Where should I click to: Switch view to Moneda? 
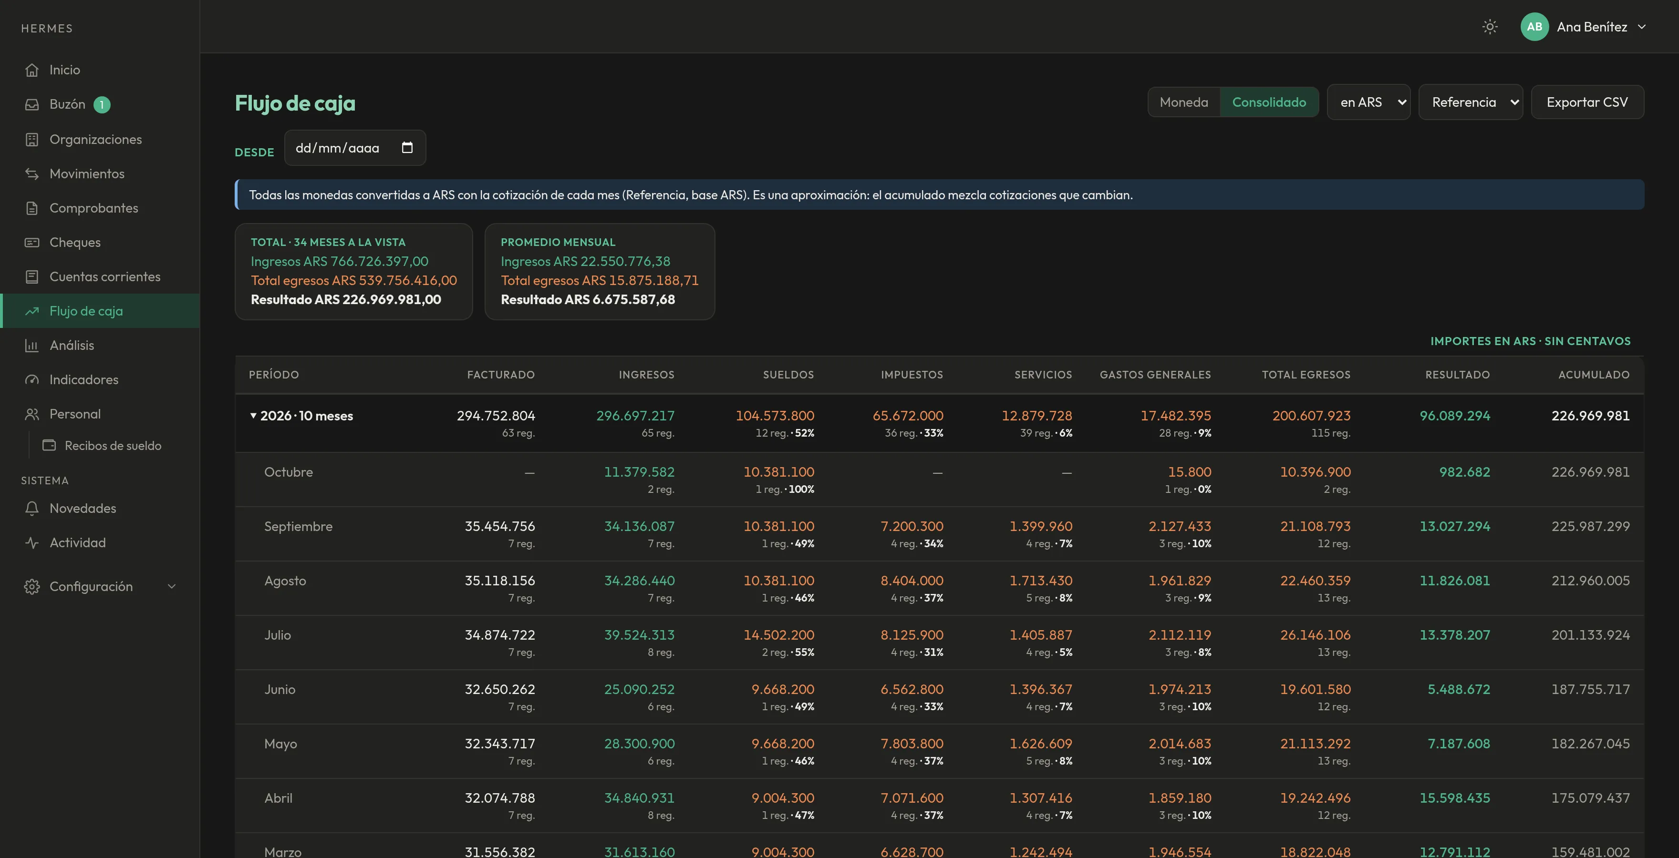1183,102
